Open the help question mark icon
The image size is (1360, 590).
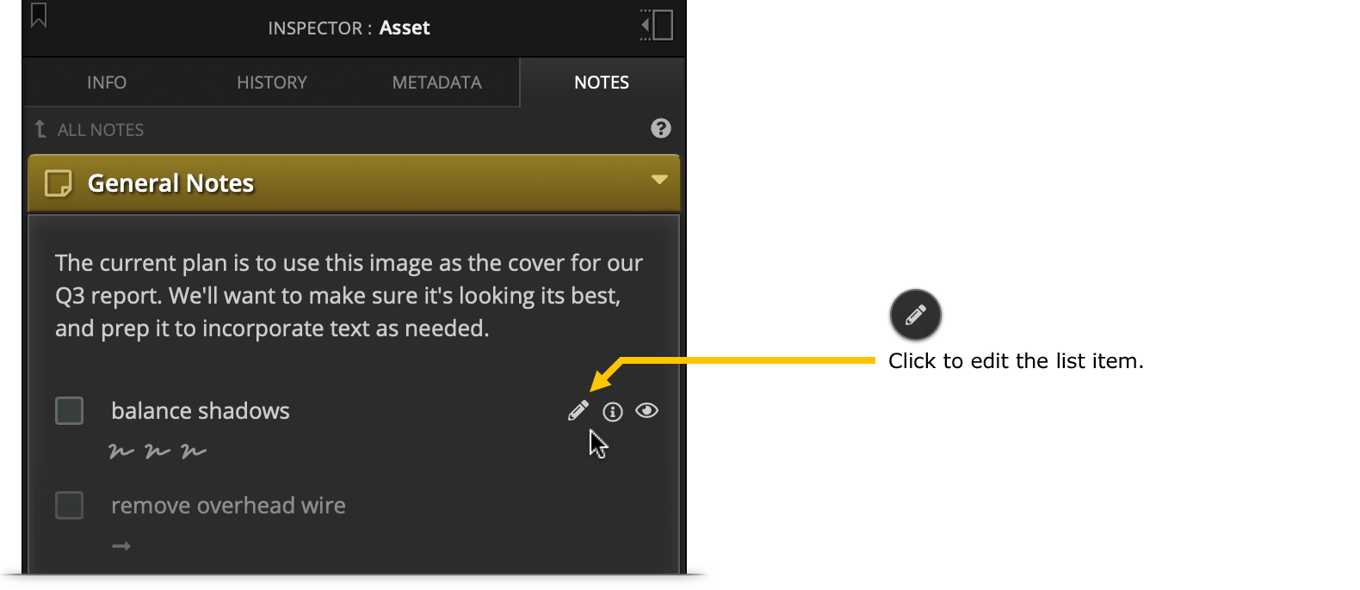pos(660,128)
